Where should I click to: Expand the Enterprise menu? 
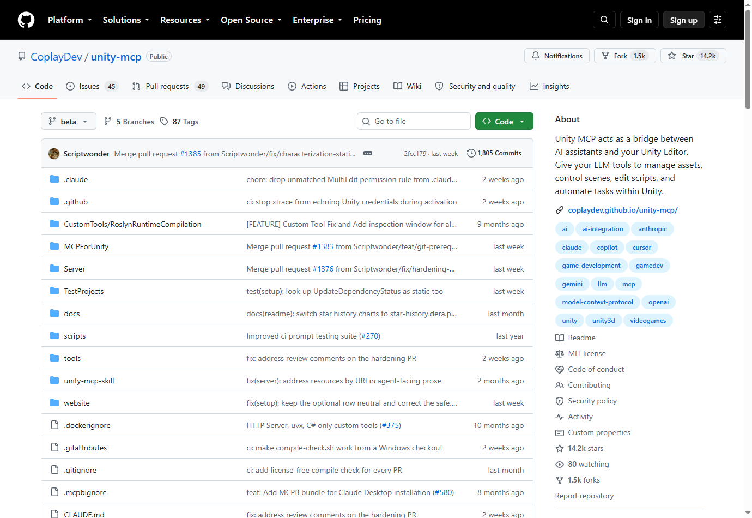317,20
